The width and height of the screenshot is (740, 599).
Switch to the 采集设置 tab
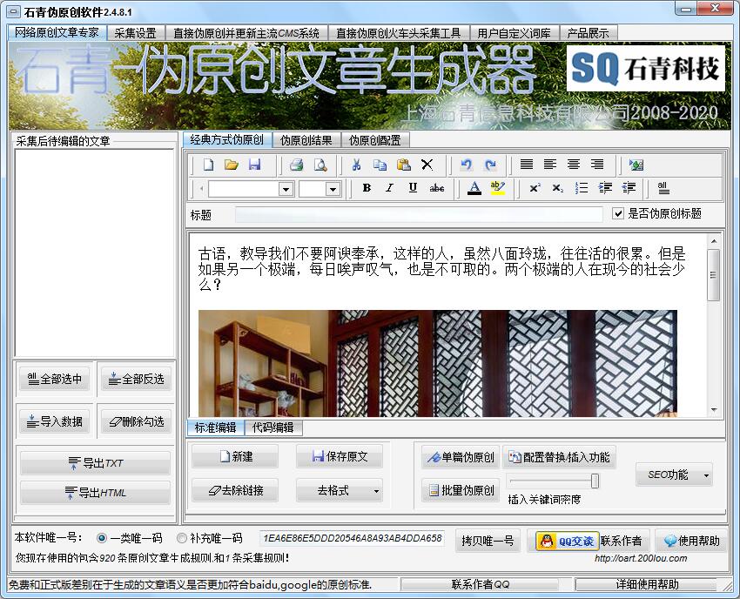[x=135, y=33]
